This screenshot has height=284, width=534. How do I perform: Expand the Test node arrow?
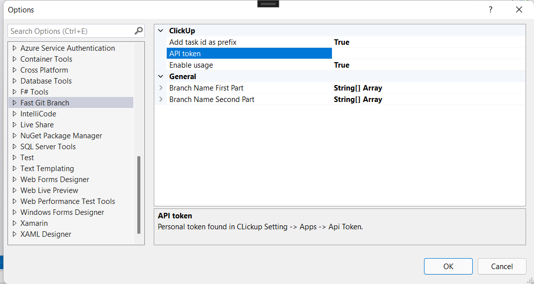[x=14, y=158]
